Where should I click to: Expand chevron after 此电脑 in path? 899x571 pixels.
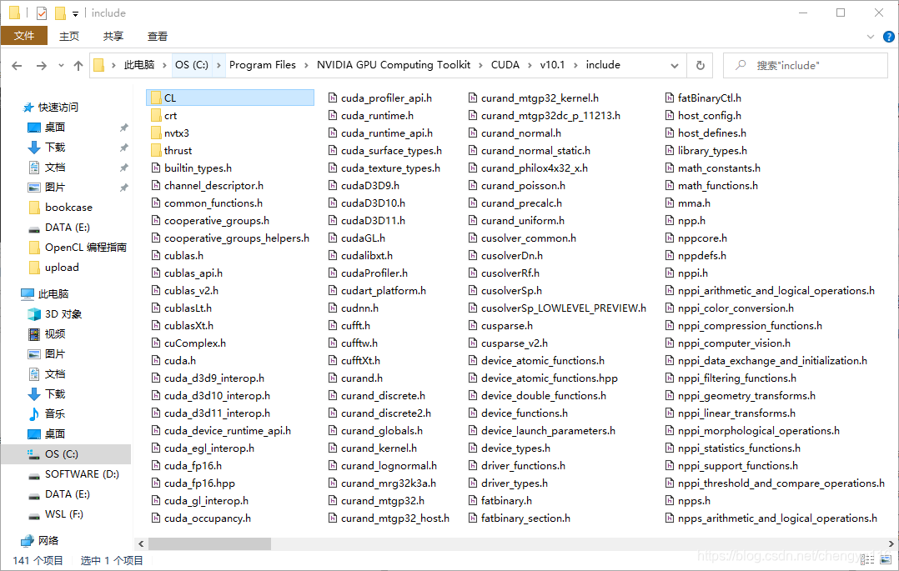tap(164, 65)
